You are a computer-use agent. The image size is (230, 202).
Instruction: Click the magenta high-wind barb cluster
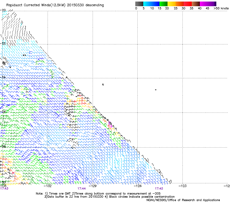click(110, 124)
